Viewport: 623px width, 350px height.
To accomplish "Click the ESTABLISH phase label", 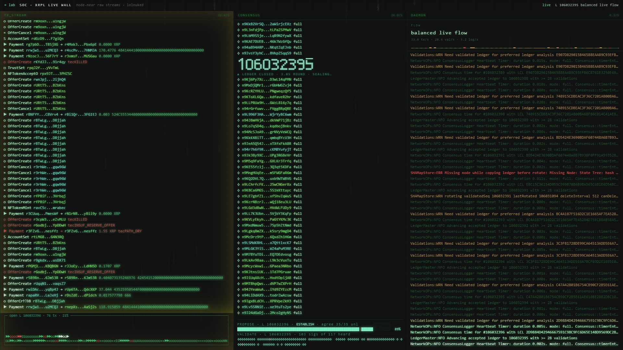I will pyautogui.click(x=305, y=324).
